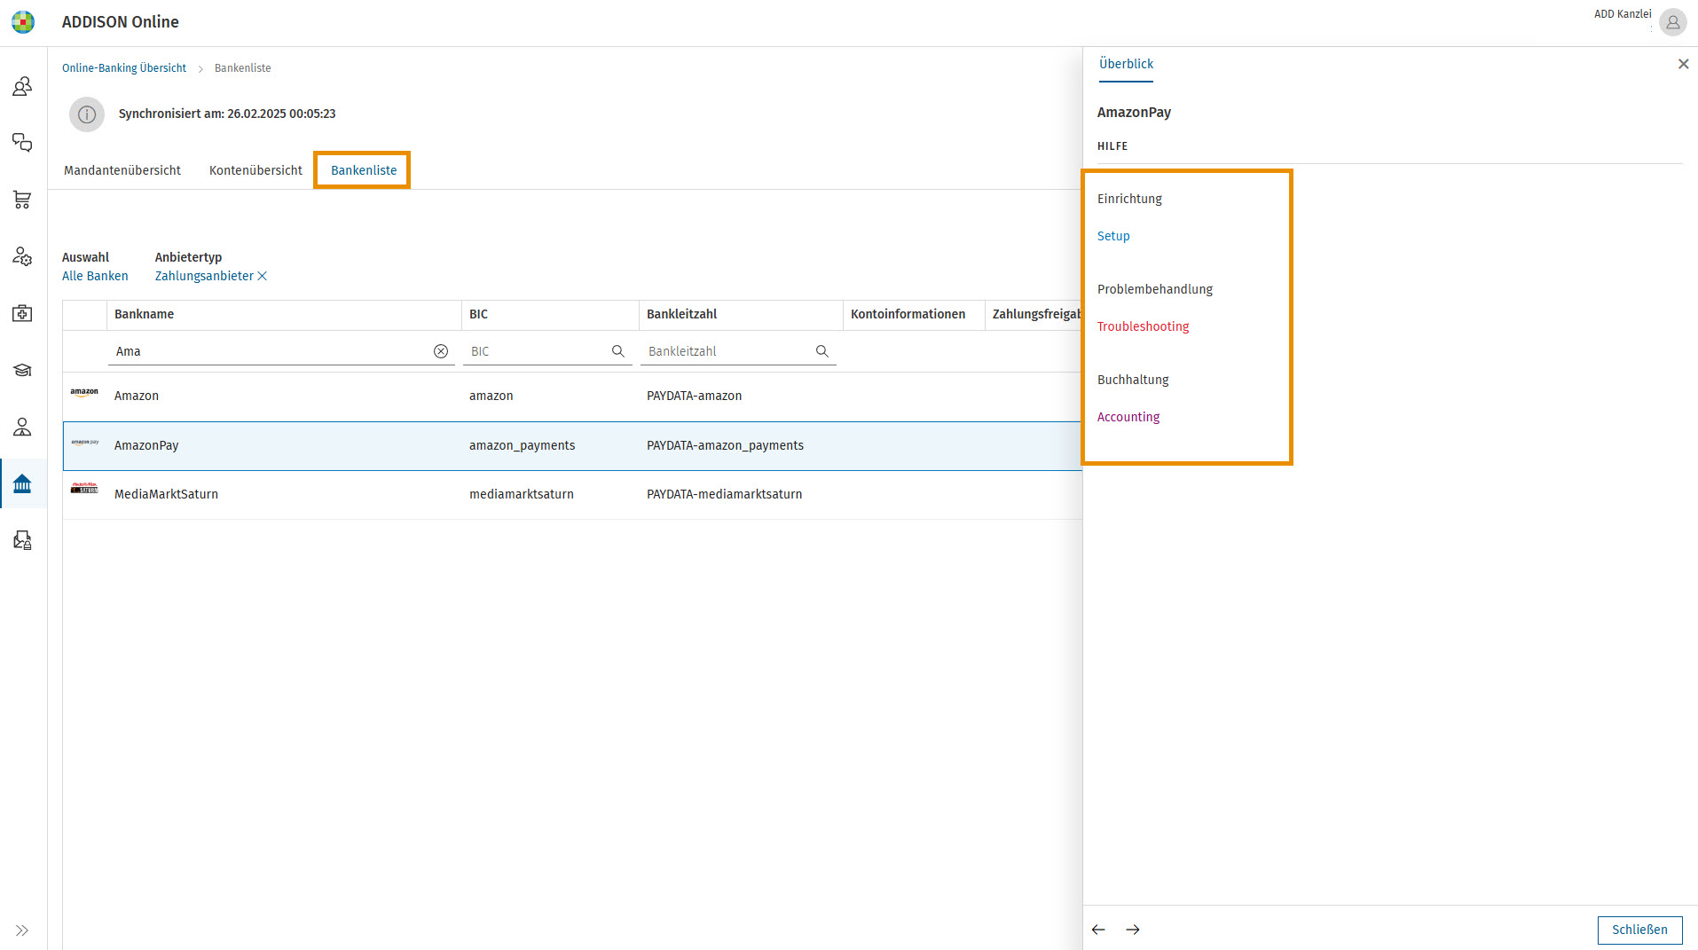Click the Schließen button
The height and width of the screenshot is (950, 1698).
(1639, 930)
